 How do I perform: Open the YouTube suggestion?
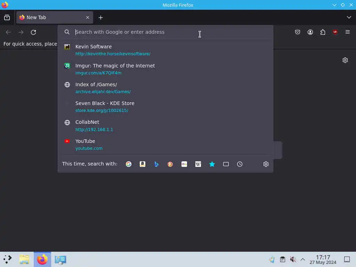click(165, 145)
